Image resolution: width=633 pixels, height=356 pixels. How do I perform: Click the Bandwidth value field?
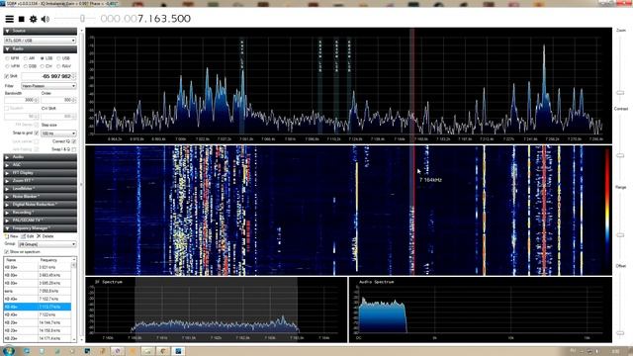coord(22,100)
